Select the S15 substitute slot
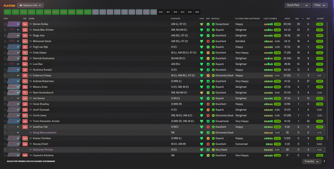This screenshot has height=169, width=334. click(x=197, y=12)
